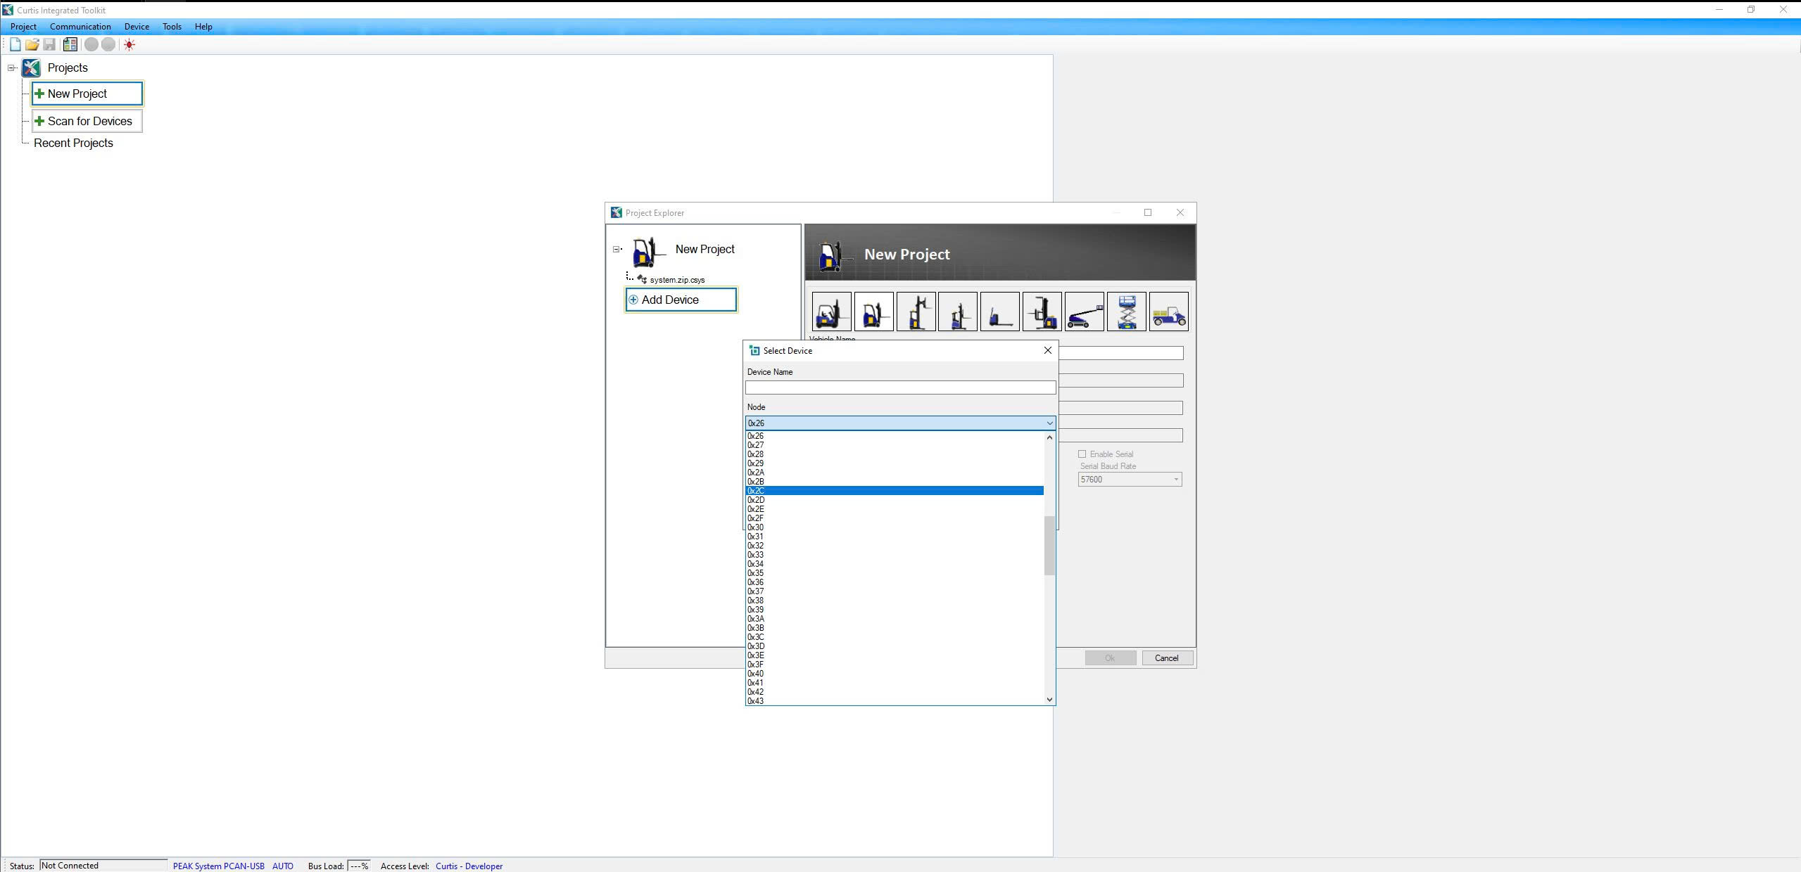Click the Select Device dialog title icon

coord(754,350)
